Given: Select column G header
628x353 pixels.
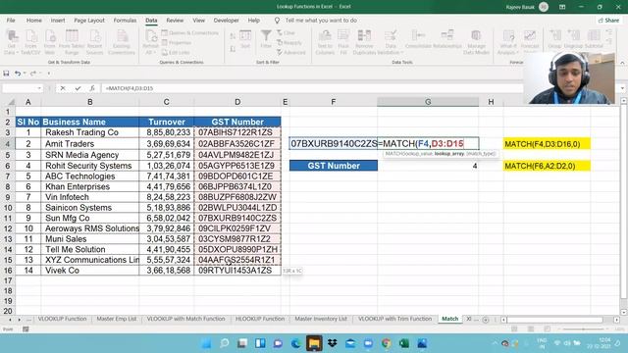Looking at the screenshot, I should [x=428, y=102].
